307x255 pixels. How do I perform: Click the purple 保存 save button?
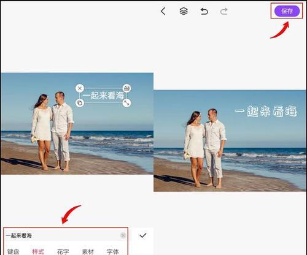coord(287,11)
